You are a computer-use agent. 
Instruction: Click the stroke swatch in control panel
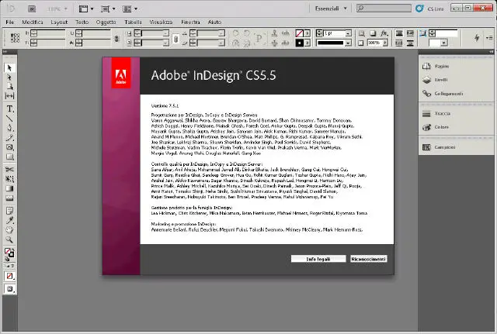coord(299,43)
